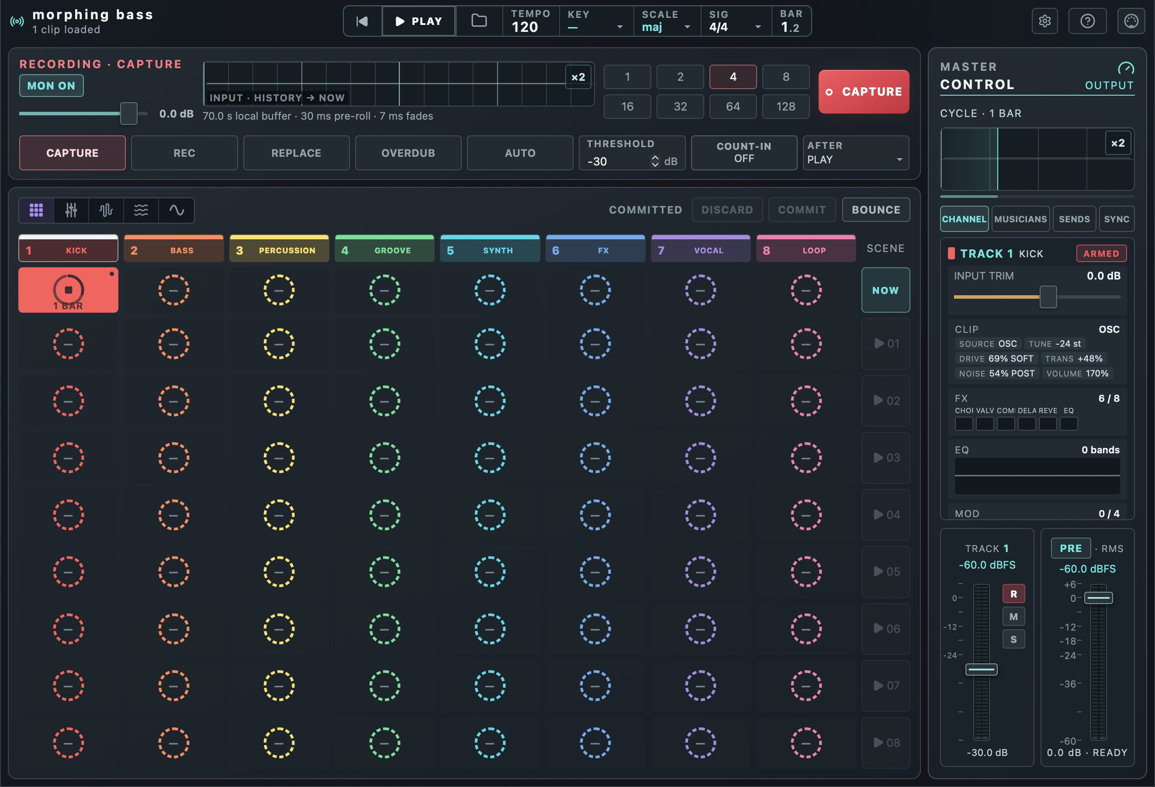Switch to the SENDS tab
Image resolution: width=1155 pixels, height=787 pixels.
tap(1074, 219)
